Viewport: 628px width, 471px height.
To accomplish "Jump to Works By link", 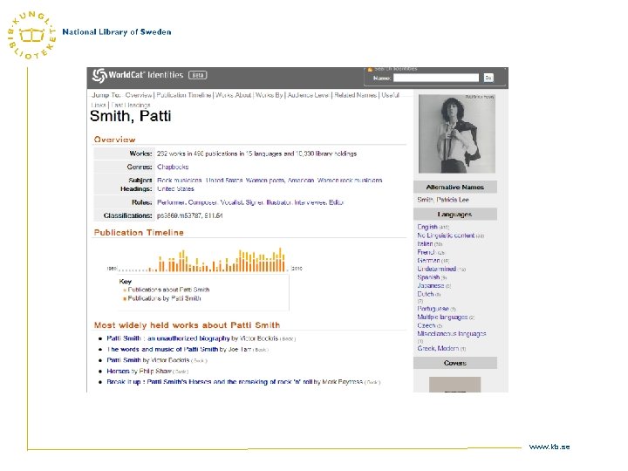I will click(x=270, y=95).
